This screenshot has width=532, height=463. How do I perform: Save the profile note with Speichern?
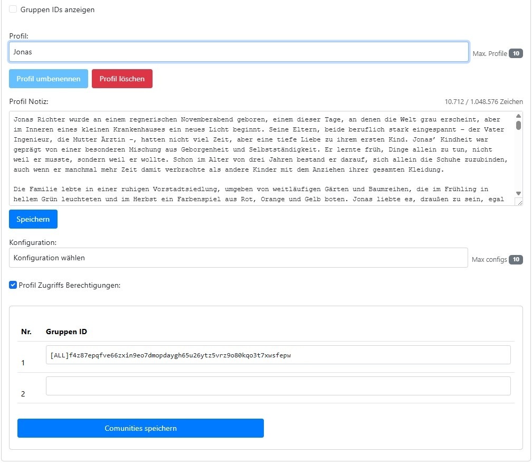[33, 219]
